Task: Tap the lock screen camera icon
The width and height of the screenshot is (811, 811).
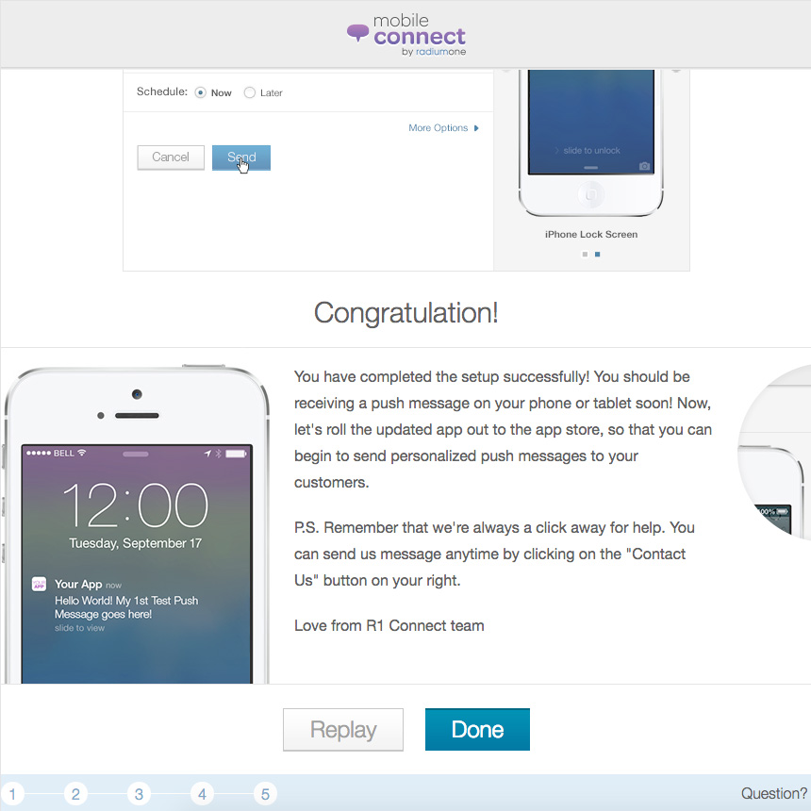Action: [x=644, y=166]
